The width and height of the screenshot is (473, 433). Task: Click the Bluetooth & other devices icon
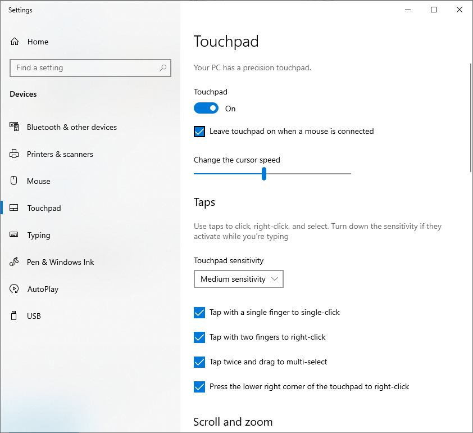15,127
